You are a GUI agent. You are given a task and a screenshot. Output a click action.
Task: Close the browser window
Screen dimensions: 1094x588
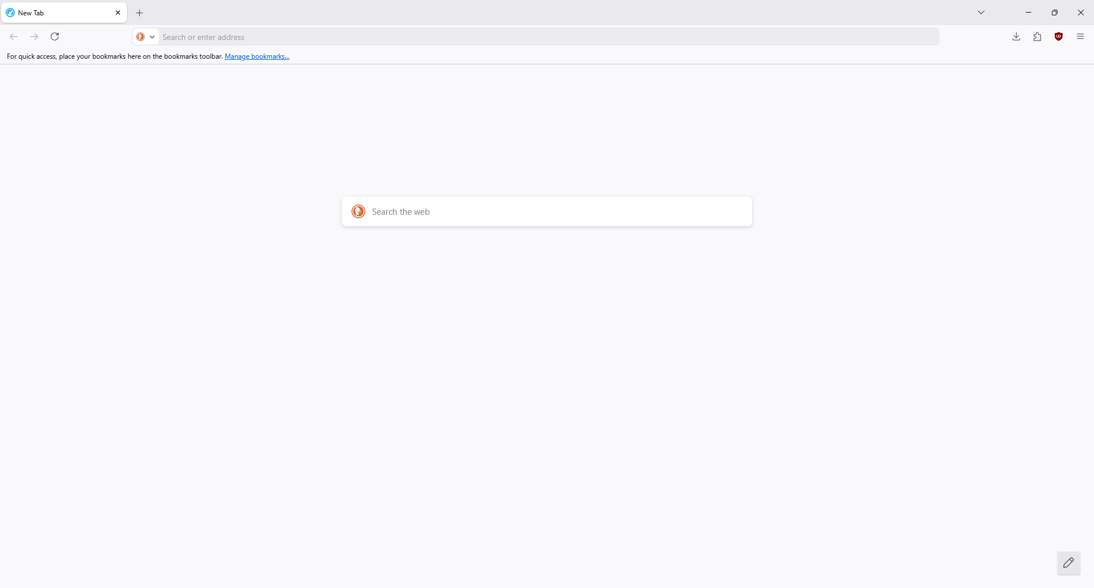pyautogui.click(x=1081, y=13)
